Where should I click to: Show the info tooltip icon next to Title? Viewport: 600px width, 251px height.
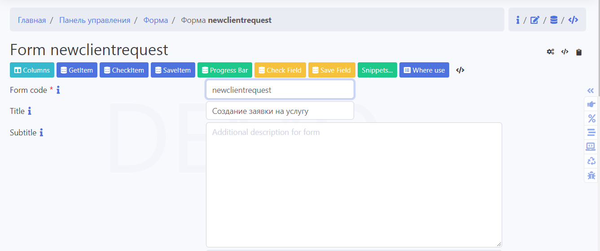30,111
